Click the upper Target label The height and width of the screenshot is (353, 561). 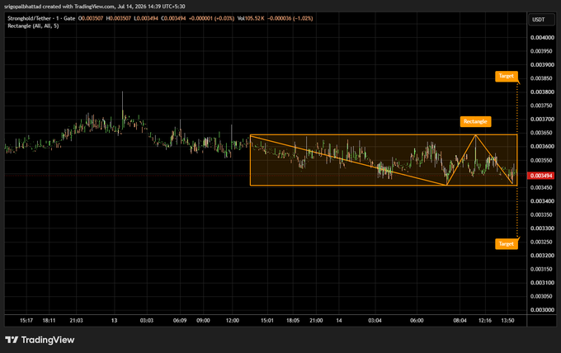tap(507, 76)
